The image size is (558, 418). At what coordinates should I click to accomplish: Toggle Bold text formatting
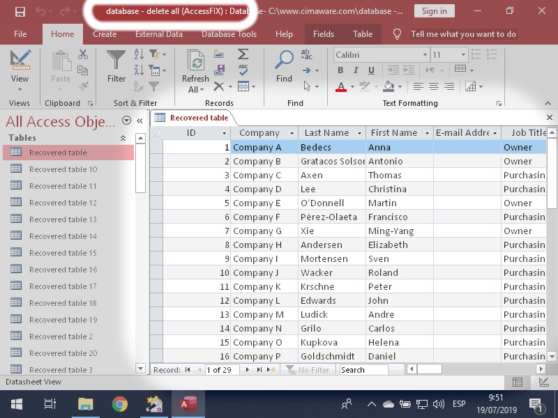(340, 70)
